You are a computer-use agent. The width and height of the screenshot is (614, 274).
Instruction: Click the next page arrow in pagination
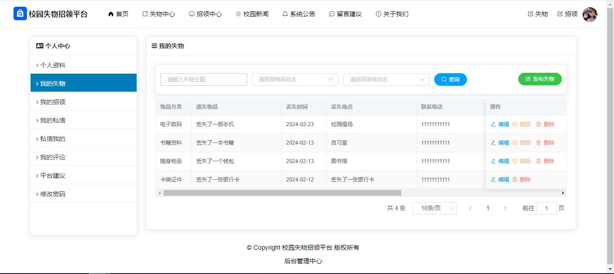pyautogui.click(x=505, y=208)
